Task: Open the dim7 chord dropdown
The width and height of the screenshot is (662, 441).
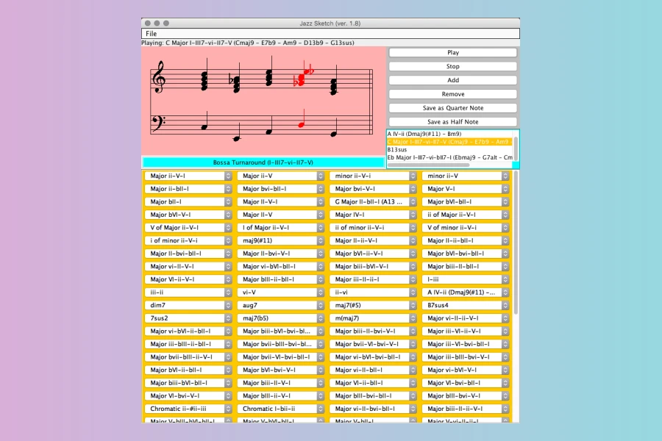Action: point(188,305)
